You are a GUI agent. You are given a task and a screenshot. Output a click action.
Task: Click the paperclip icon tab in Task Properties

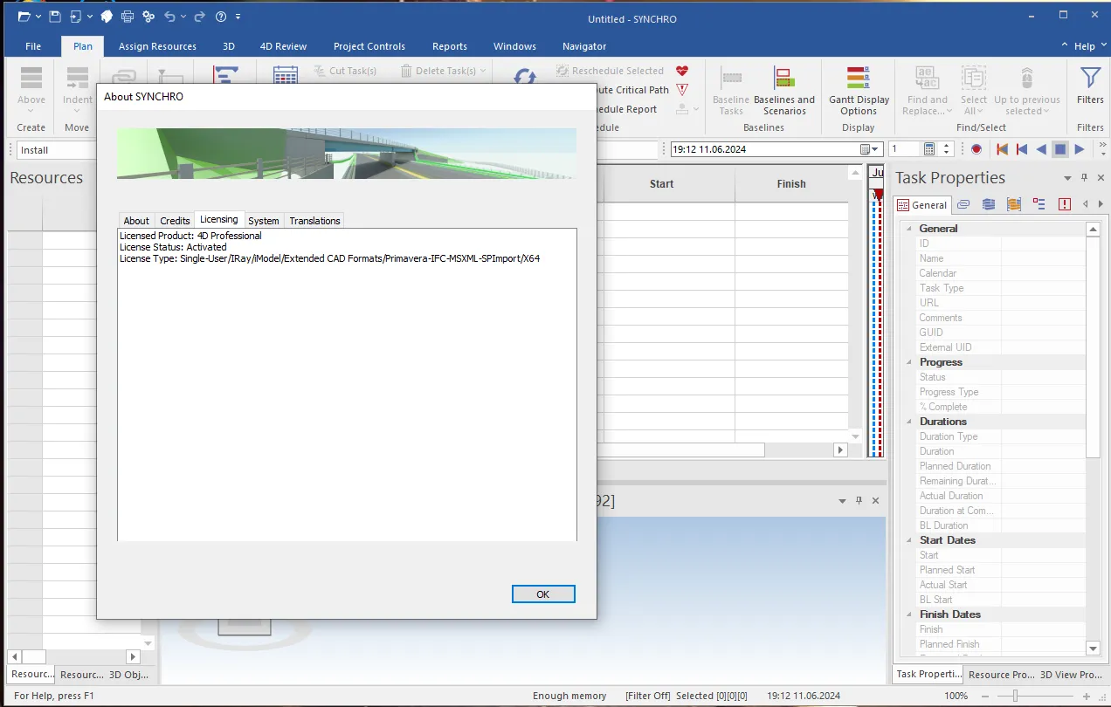(x=963, y=204)
